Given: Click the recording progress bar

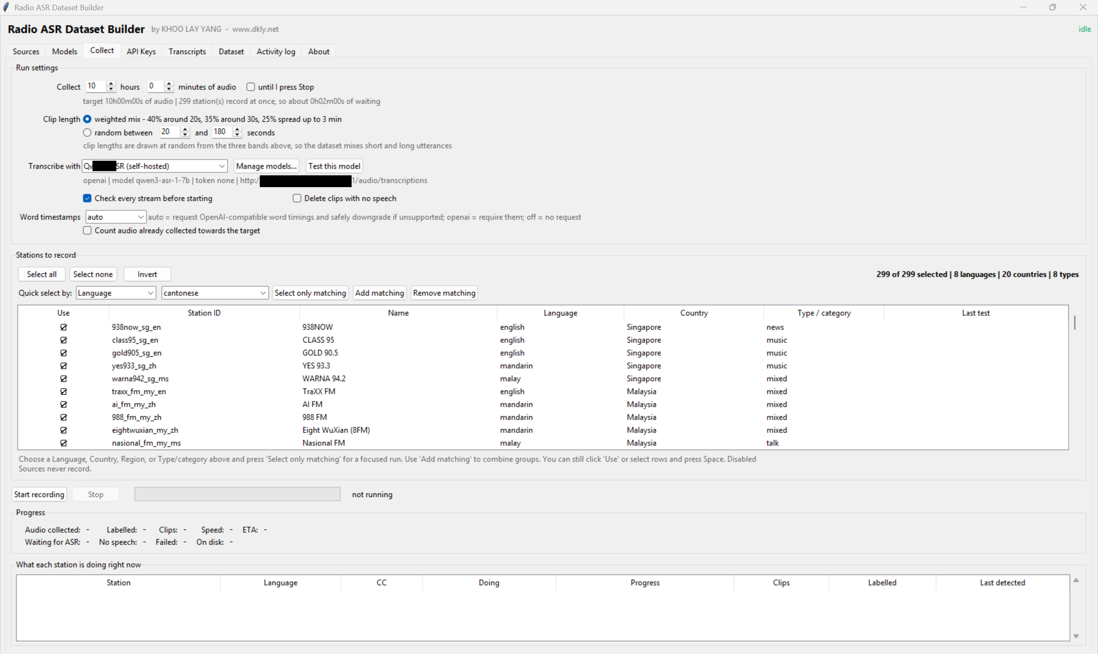Looking at the screenshot, I should tap(237, 494).
